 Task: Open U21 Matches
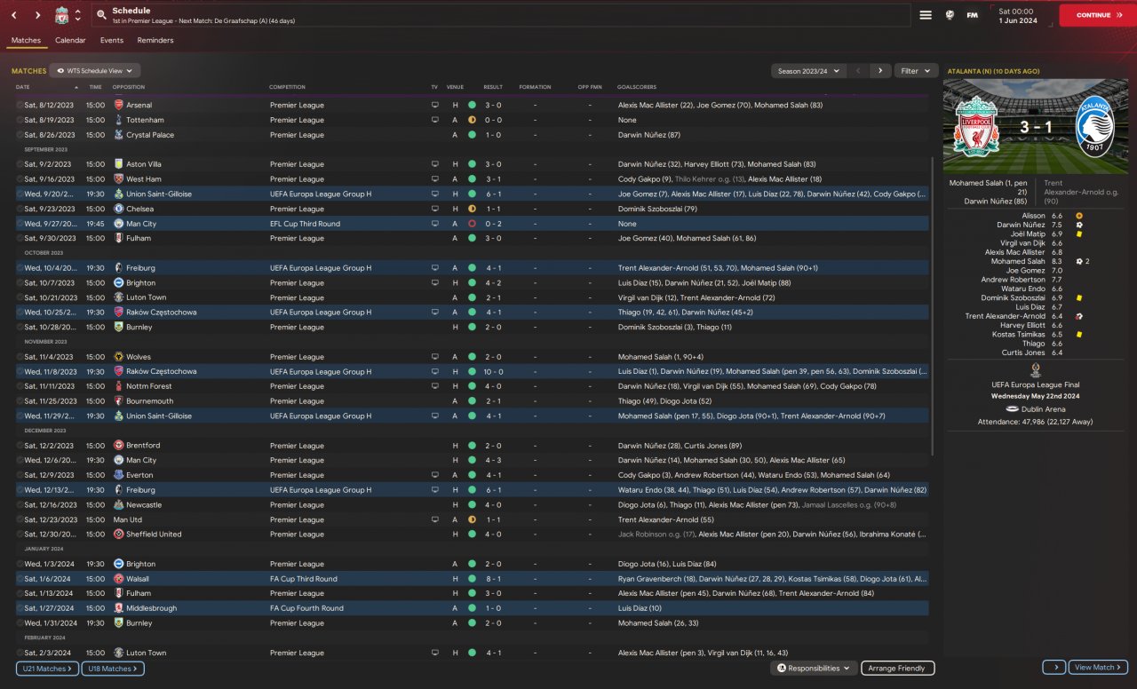point(47,668)
